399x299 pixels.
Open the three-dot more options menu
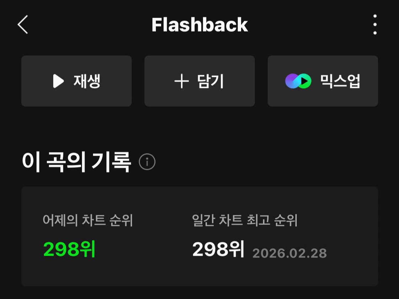[x=375, y=24]
